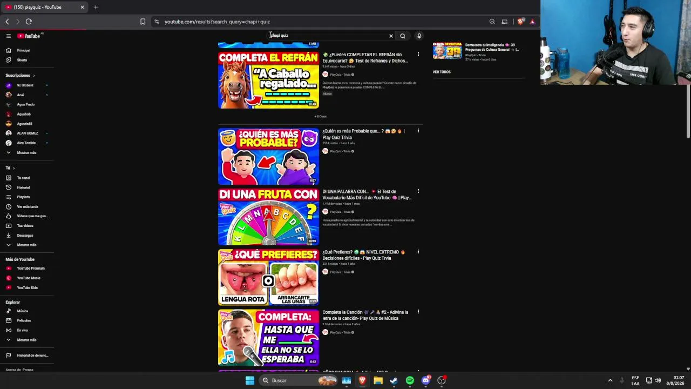
Task: Go to Principal home in the sidebar
Action: pyautogui.click(x=24, y=50)
